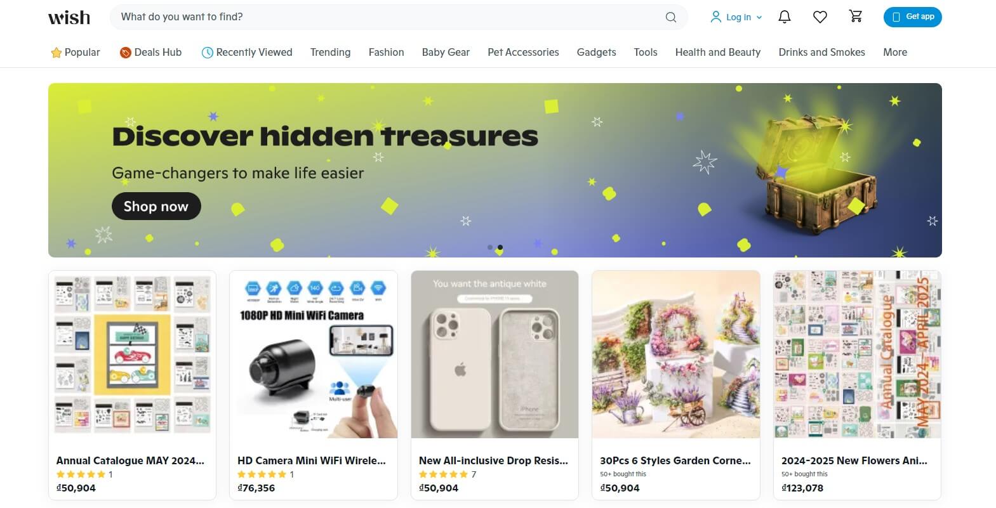Open the Trending category
Screen dimensions: 996x508
point(330,52)
